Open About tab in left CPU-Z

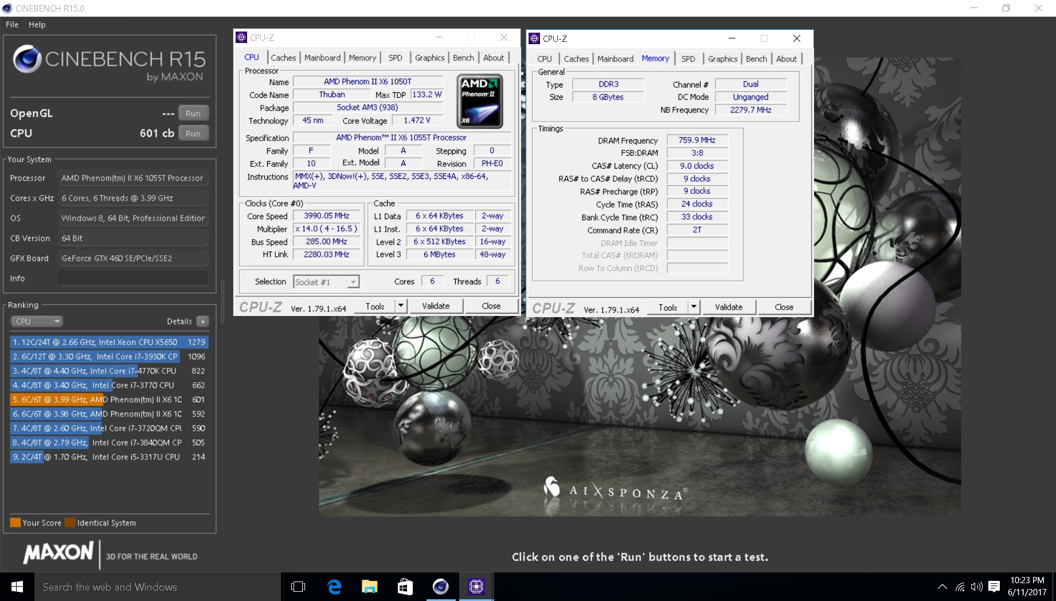pos(494,57)
